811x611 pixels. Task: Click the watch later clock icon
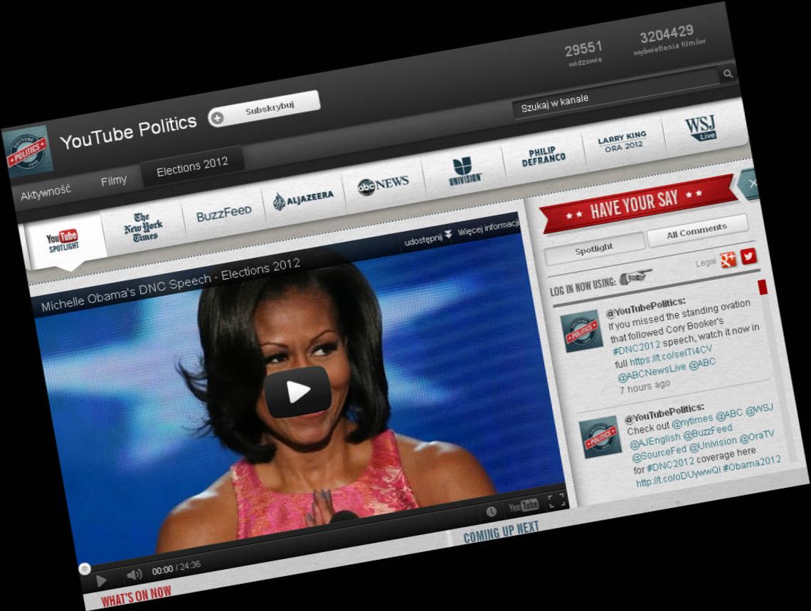(x=491, y=511)
